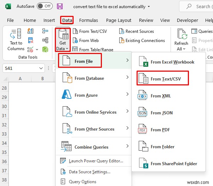Image resolution: width=213 pixels, height=186 pixels.
Task: Open the From Database menu entry
Action: click(94, 78)
